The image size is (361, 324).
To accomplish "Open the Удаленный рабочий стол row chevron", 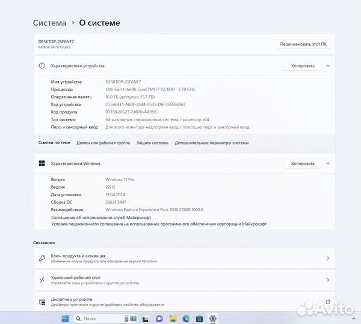I will point(327,280).
